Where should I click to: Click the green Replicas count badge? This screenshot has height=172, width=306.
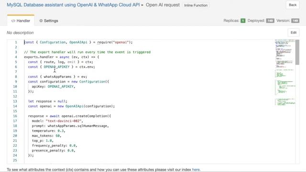pos(243,21)
